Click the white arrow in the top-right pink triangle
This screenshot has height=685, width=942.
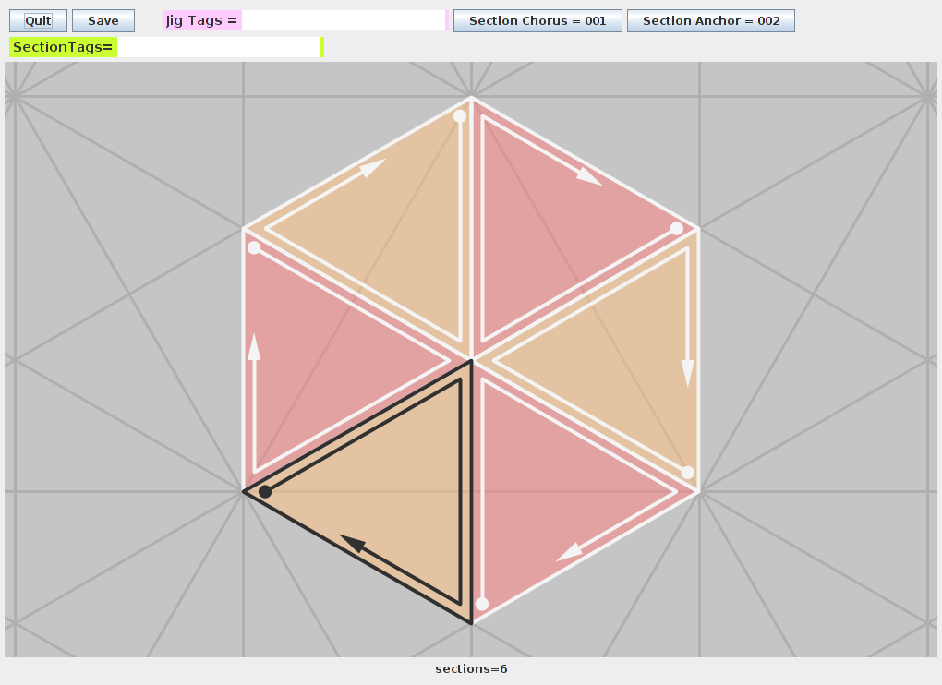click(587, 176)
